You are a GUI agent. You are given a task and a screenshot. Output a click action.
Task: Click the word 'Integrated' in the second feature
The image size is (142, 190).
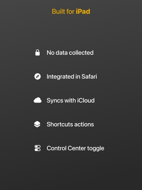(x=60, y=77)
